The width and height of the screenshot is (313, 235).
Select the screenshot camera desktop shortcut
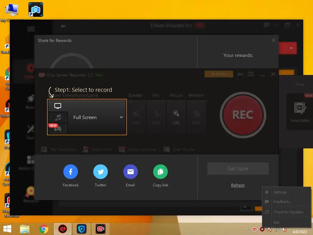coord(36,9)
